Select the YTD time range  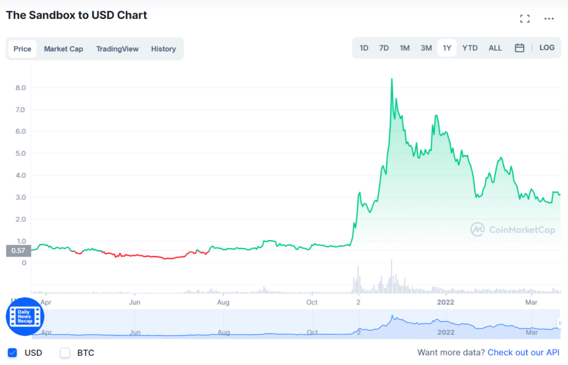coord(470,48)
